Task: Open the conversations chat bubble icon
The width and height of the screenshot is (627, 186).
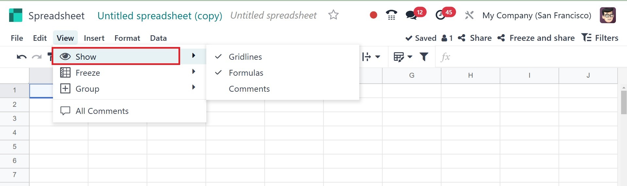Action: (x=411, y=15)
